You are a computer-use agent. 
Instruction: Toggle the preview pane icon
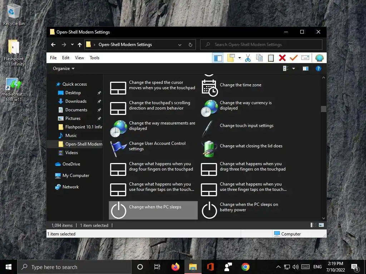point(306,68)
